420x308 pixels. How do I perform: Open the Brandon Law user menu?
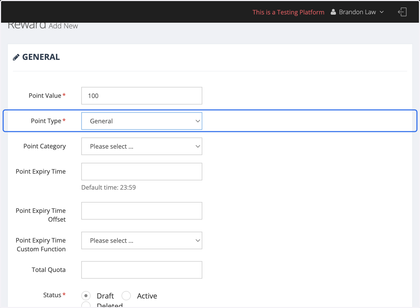pos(357,12)
